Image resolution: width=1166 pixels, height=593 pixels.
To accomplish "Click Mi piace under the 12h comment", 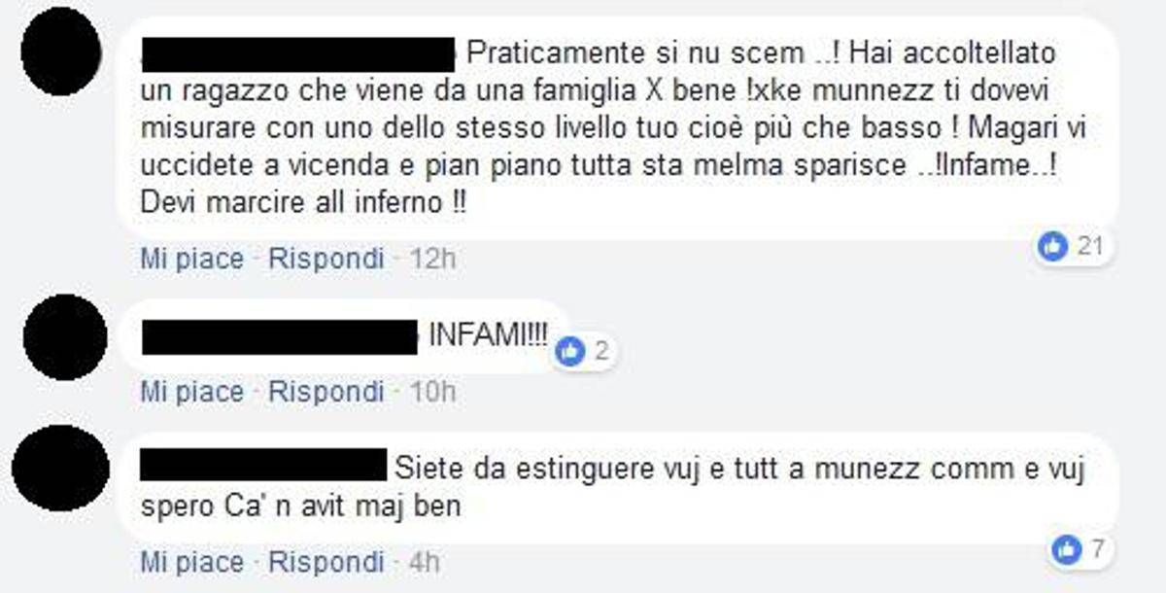I will [191, 259].
